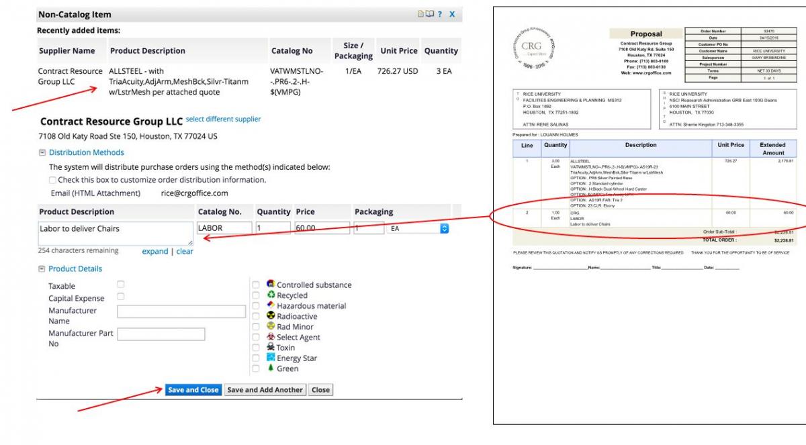Click the Save and Close button
The width and height of the screenshot is (806, 445).
click(193, 390)
